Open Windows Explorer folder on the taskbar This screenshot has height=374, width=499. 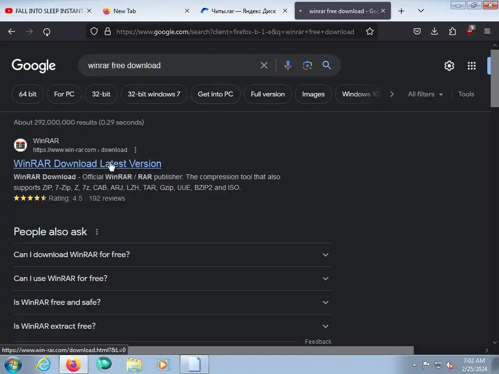click(x=134, y=364)
